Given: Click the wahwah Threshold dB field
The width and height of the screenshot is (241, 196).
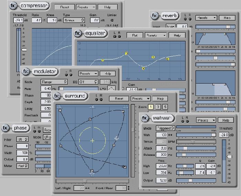Looking at the screenshot, I should [224, 135].
